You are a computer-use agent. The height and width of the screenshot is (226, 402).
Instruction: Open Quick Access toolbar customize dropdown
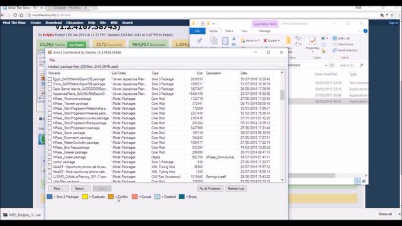pos(214,24)
